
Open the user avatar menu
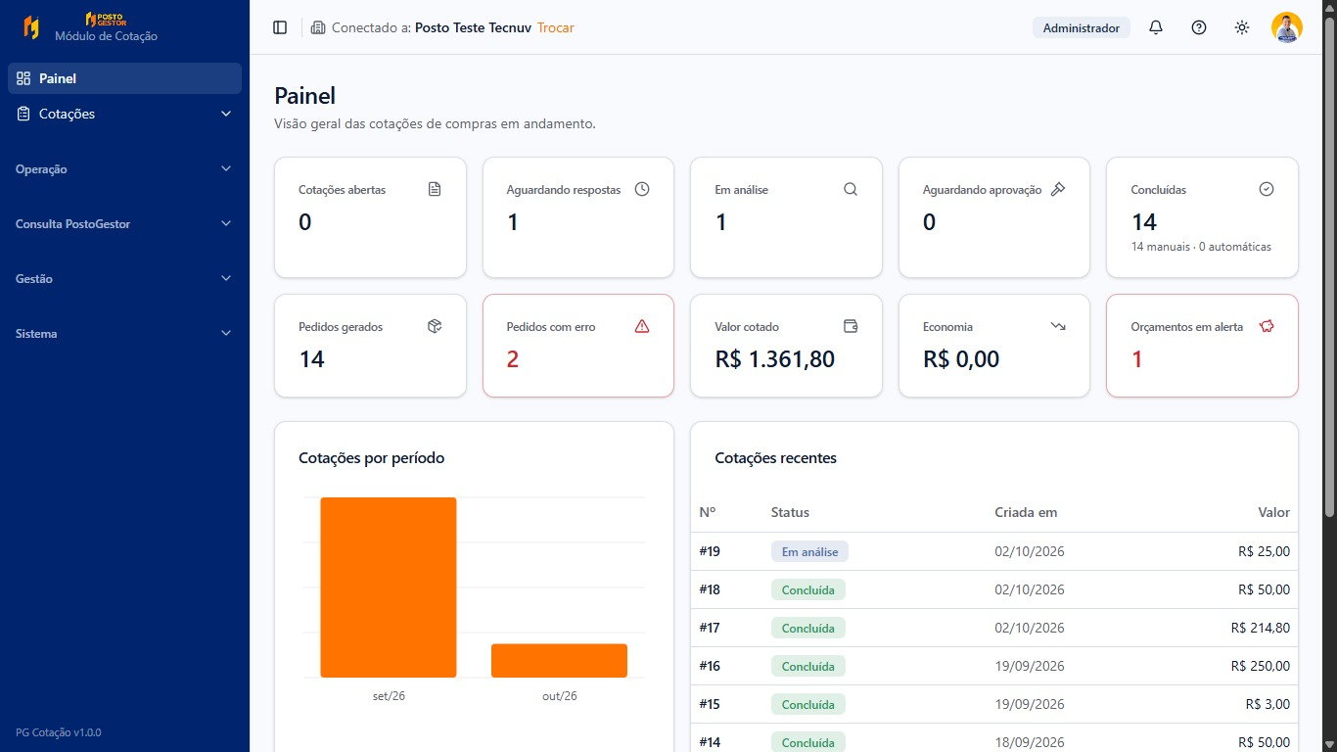[1287, 27]
